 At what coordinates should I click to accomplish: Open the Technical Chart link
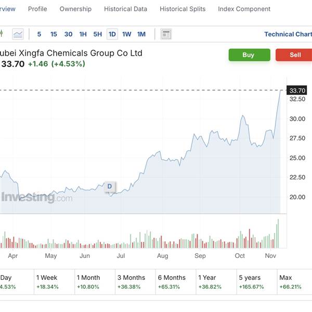point(288,34)
